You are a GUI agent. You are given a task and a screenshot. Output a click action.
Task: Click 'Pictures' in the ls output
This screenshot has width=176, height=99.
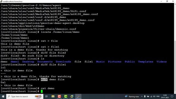tap(115, 62)
